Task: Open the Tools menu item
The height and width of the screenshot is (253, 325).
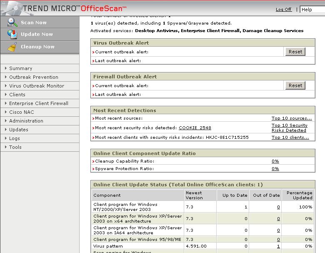Action: tap(15, 147)
